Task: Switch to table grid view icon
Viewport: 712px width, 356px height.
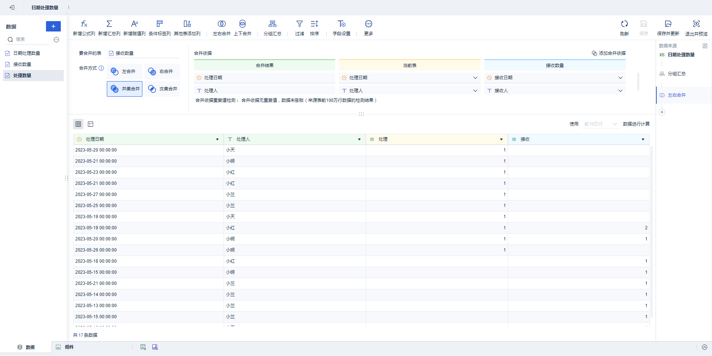Action: pyautogui.click(x=78, y=124)
